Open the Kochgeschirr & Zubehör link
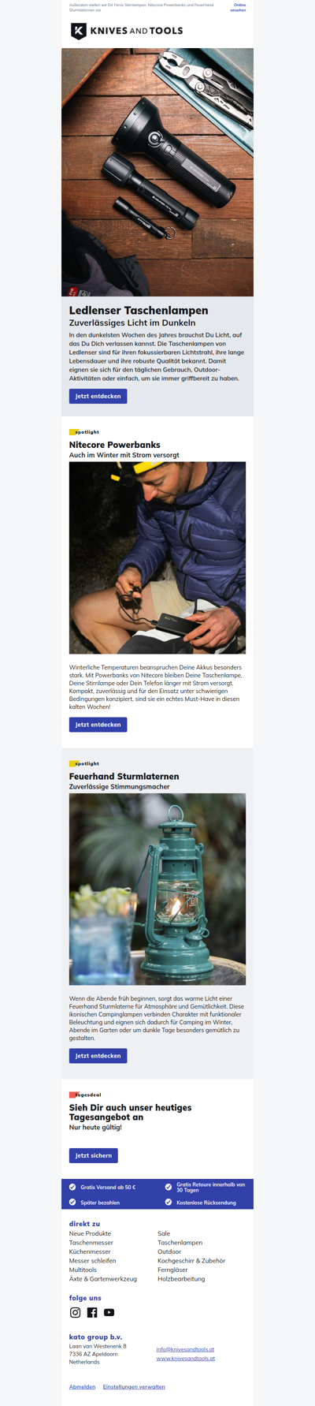 point(191,1261)
